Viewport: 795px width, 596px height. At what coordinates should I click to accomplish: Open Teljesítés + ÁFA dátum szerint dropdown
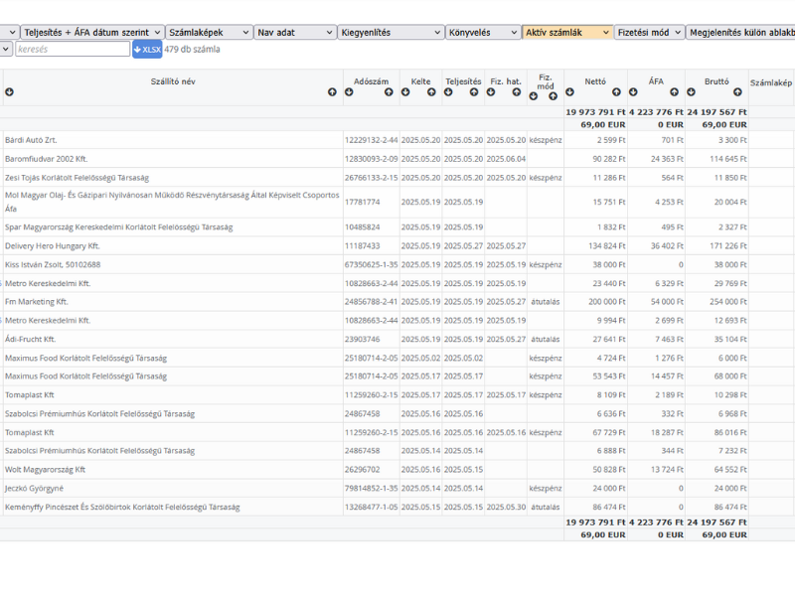(x=91, y=33)
